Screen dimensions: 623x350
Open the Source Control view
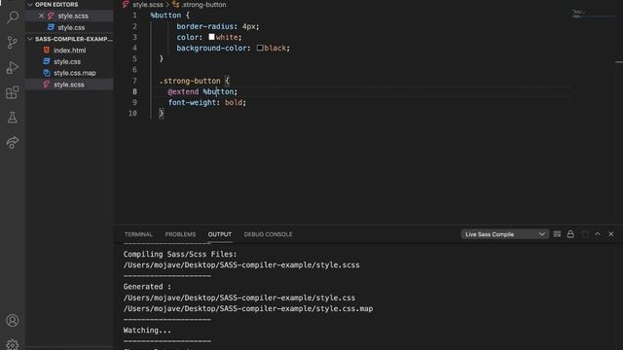(13, 43)
